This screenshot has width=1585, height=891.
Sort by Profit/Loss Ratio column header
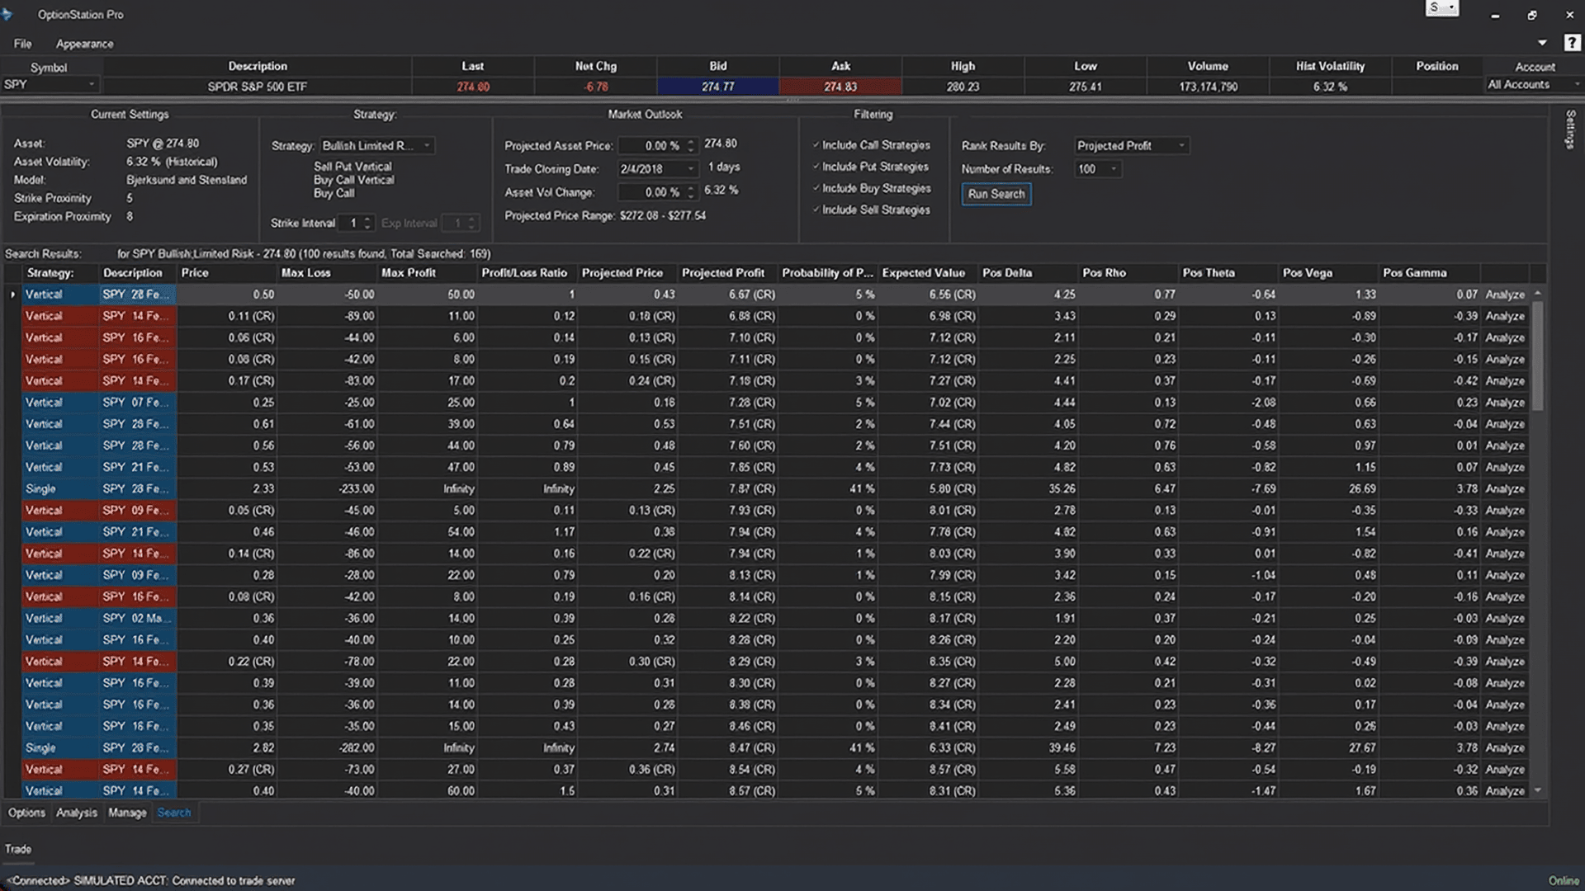coord(528,273)
